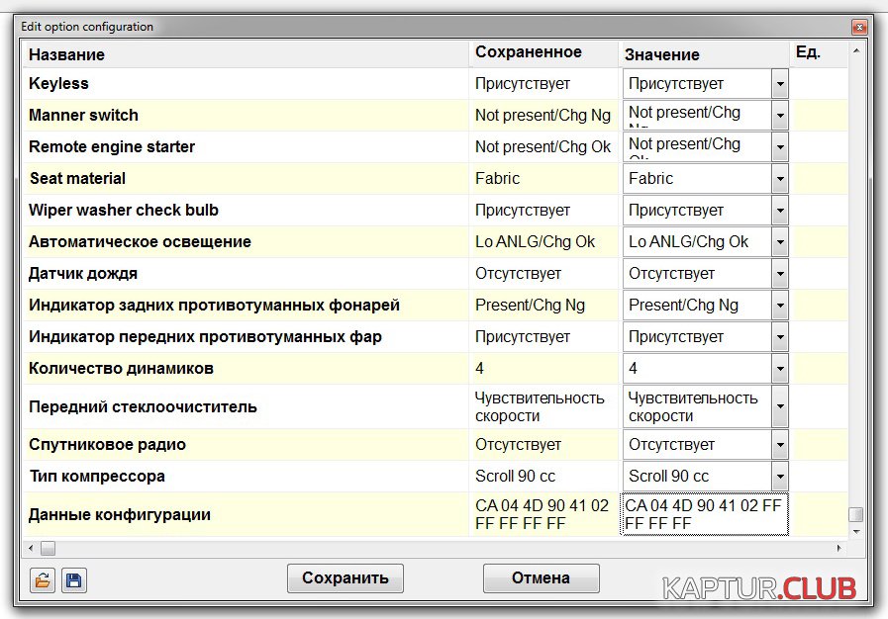Expand Автоматическое освещение value dropdown

[x=780, y=242]
